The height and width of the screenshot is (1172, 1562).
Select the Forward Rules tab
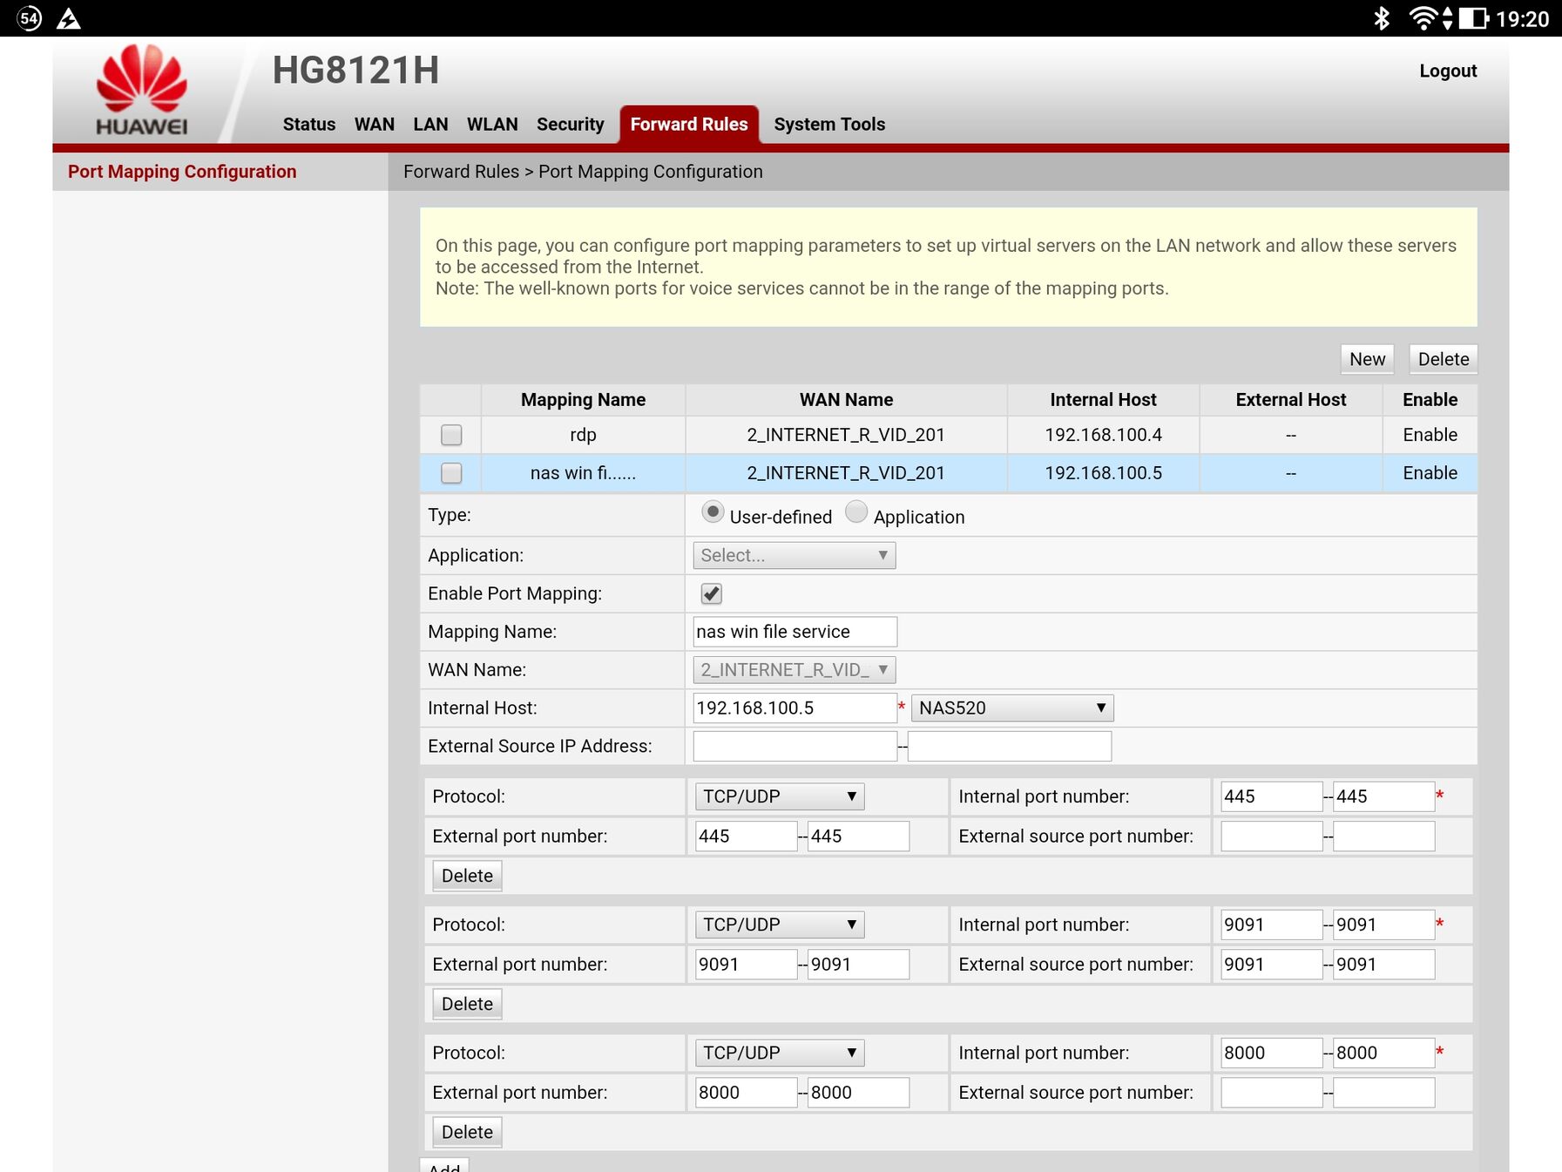tap(689, 125)
